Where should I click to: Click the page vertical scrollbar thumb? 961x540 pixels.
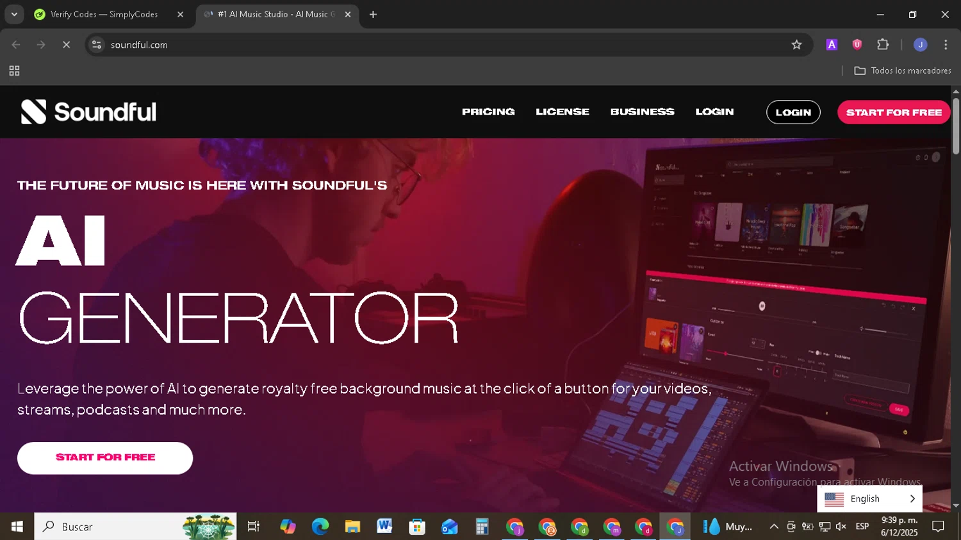956,126
